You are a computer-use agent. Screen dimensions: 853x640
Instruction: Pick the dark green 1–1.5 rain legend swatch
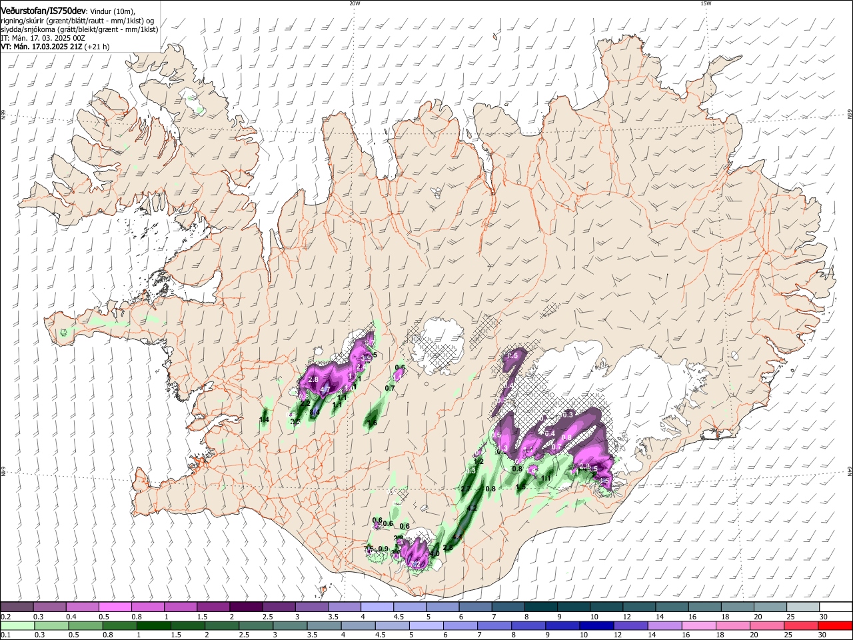tap(153, 625)
